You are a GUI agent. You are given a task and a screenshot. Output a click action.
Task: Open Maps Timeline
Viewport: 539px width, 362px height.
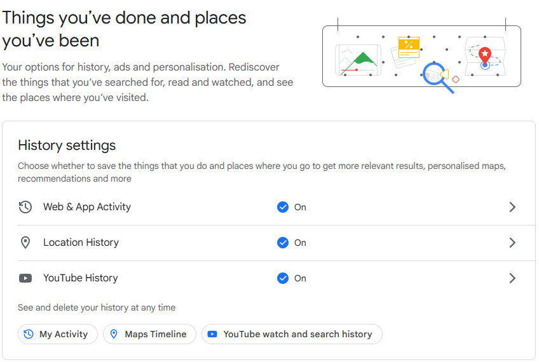(149, 334)
